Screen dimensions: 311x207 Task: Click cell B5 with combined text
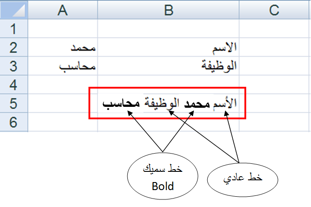tap(168, 103)
